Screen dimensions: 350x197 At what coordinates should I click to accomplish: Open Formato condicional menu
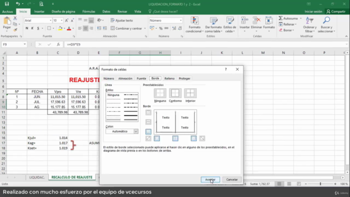(x=195, y=25)
